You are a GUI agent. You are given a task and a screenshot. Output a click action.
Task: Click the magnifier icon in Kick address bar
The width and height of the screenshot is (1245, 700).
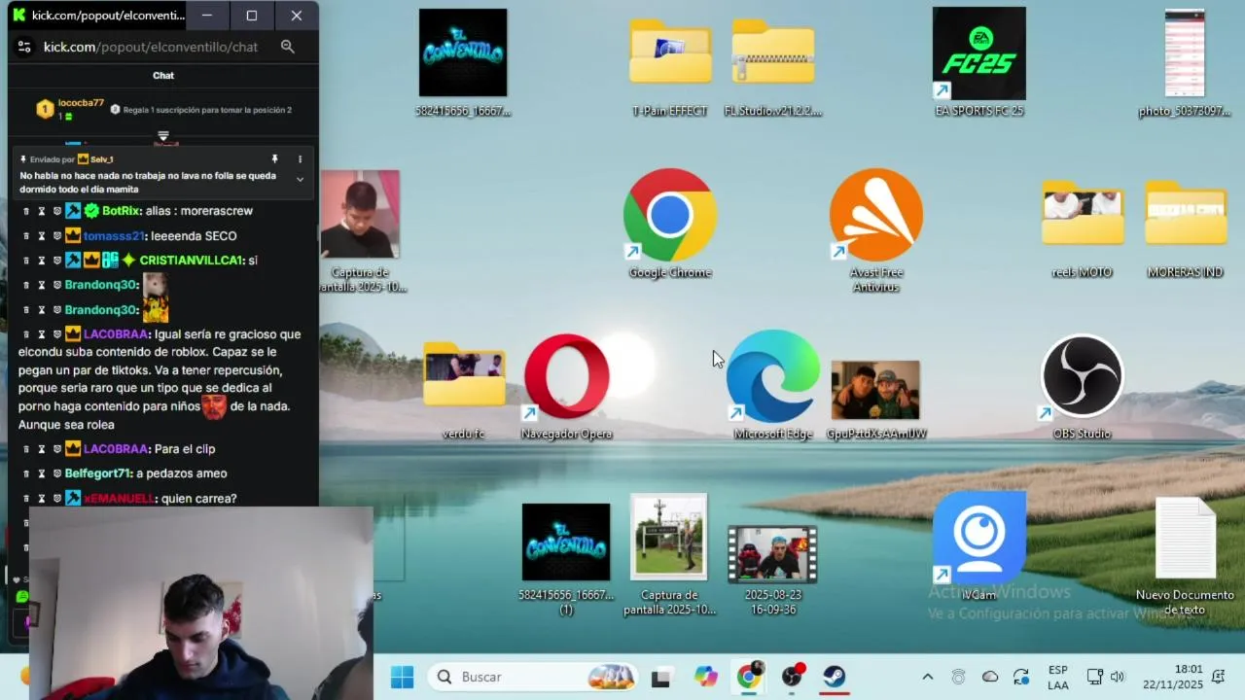(287, 47)
